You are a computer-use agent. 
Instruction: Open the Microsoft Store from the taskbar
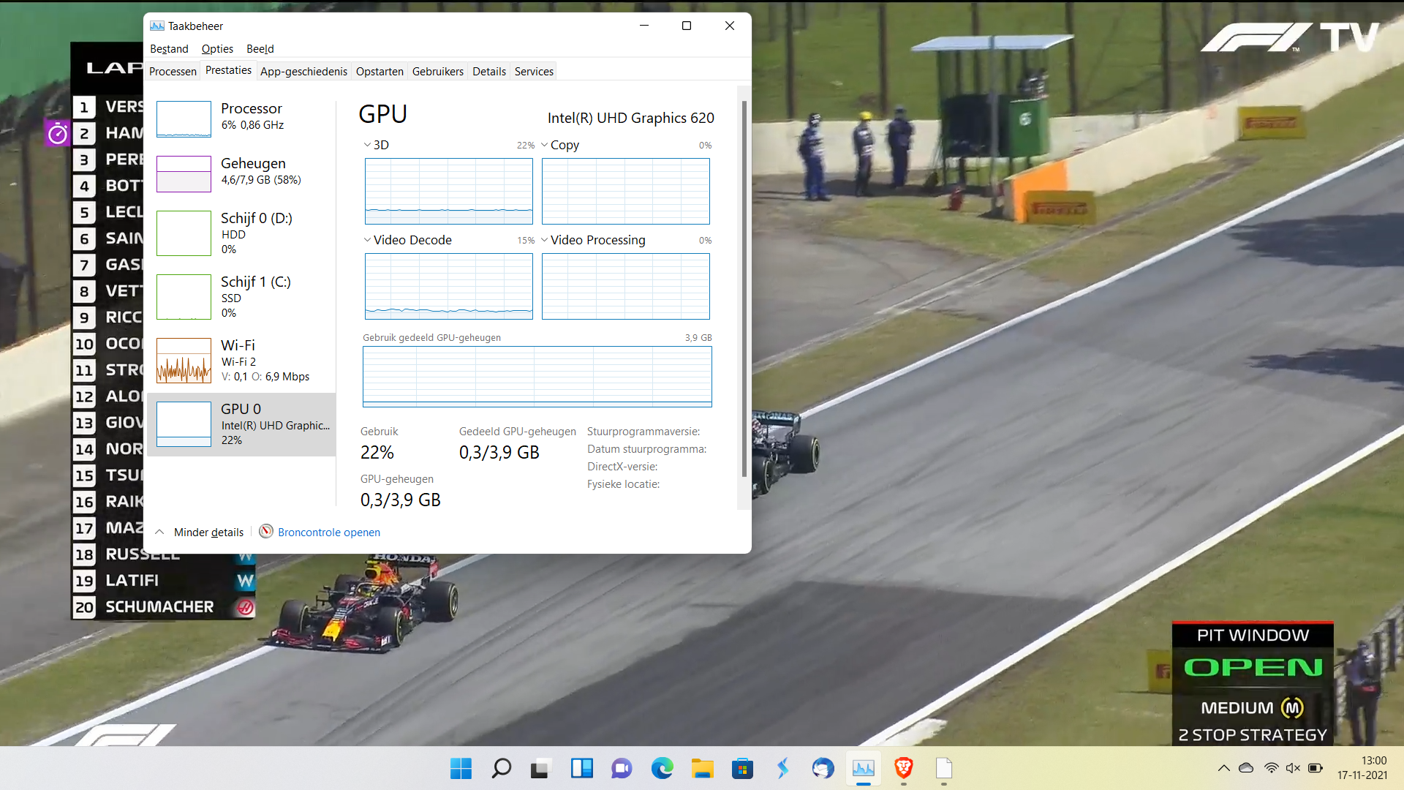(742, 769)
